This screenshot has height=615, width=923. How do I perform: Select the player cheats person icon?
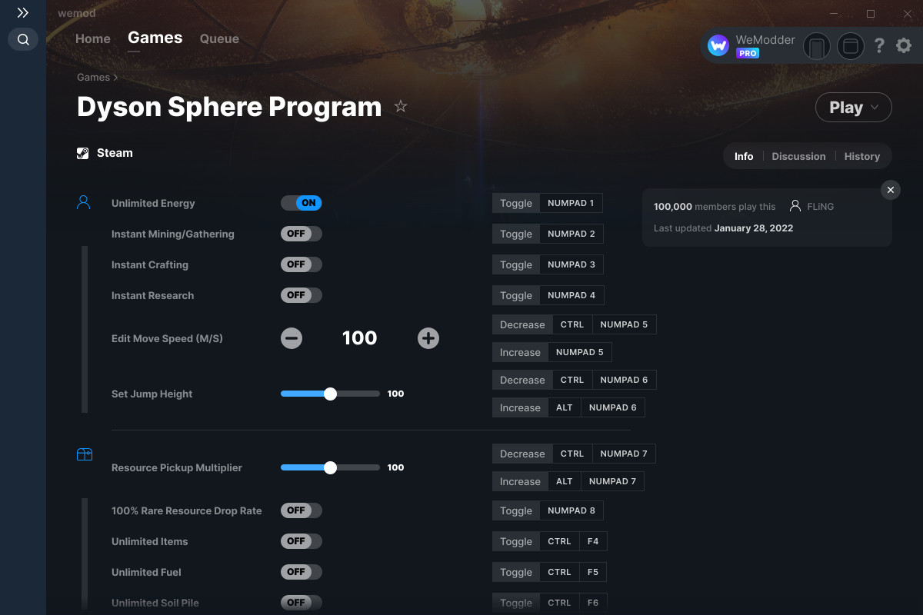pyautogui.click(x=83, y=201)
